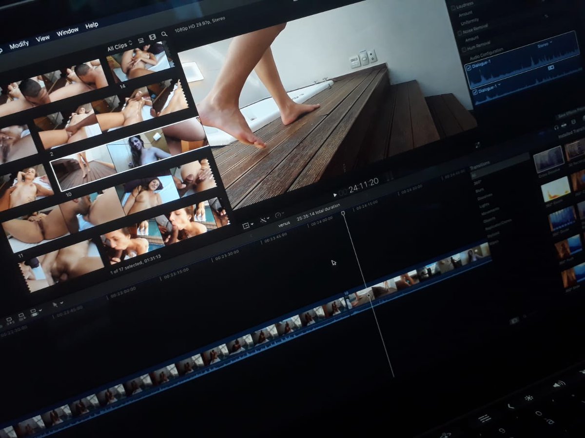Open the View menu
585x438 pixels.
(42, 38)
